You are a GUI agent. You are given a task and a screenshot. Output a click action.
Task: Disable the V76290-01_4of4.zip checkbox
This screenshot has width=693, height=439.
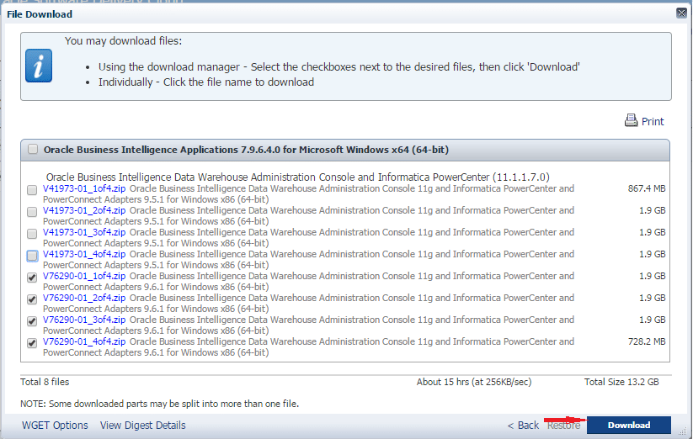(32, 343)
